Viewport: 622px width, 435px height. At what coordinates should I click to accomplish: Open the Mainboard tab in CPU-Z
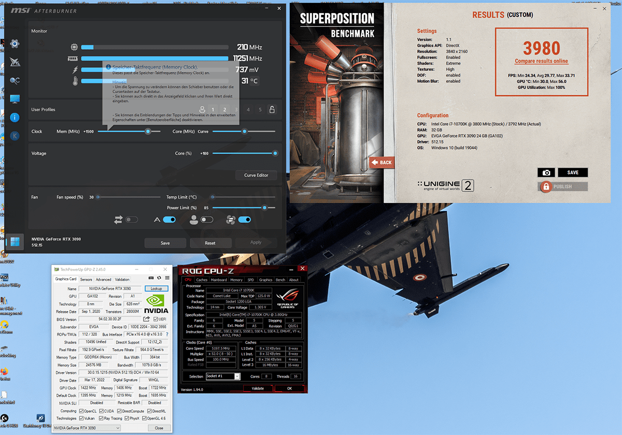click(x=219, y=280)
